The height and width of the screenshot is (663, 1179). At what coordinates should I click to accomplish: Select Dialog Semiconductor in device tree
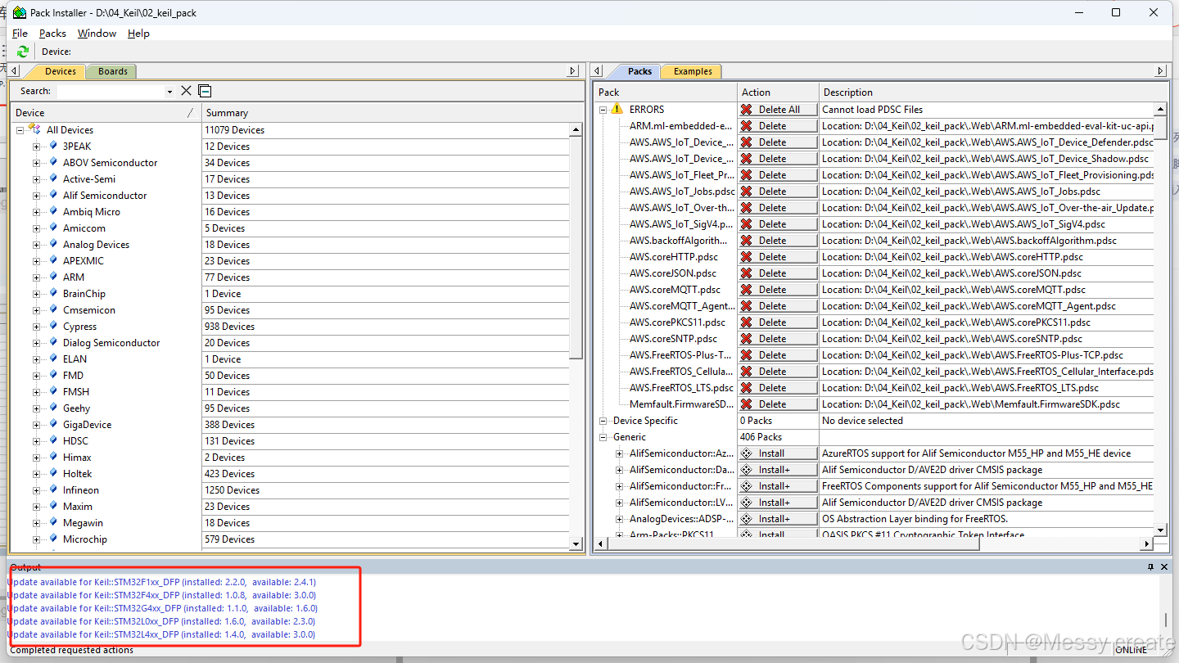(x=111, y=342)
